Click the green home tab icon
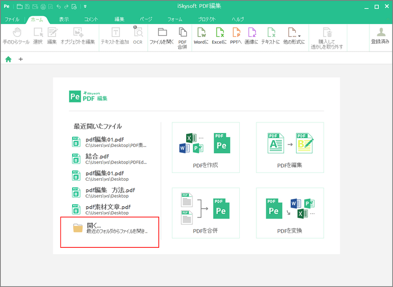The height and width of the screenshot is (287, 393). pyautogui.click(x=8, y=59)
